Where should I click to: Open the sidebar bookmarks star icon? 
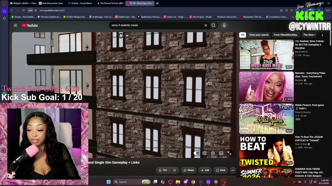4,18
